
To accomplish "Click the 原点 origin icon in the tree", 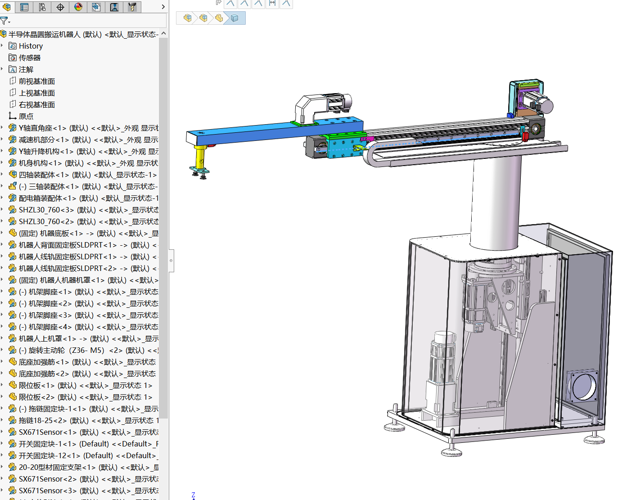I will tap(13, 116).
